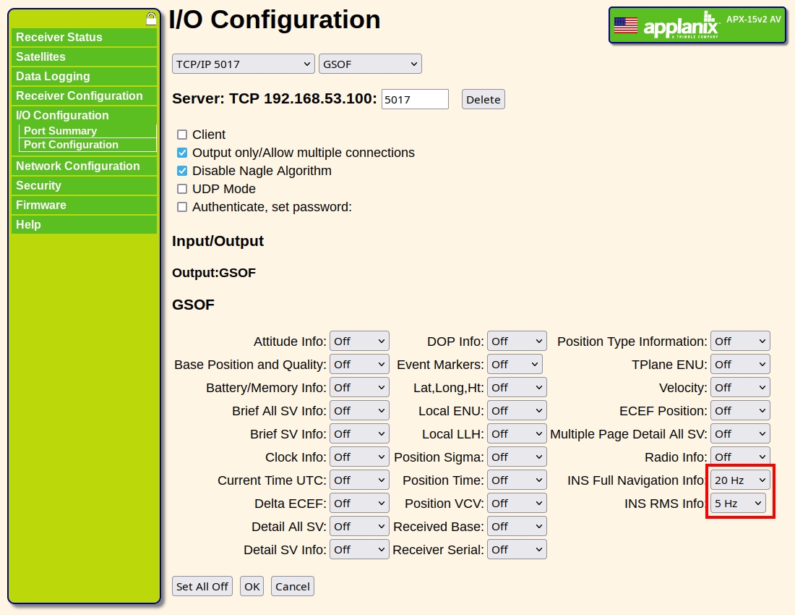The image size is (795, 615).
Task: Click the lock icon above the sidebar
Action: 151,19
